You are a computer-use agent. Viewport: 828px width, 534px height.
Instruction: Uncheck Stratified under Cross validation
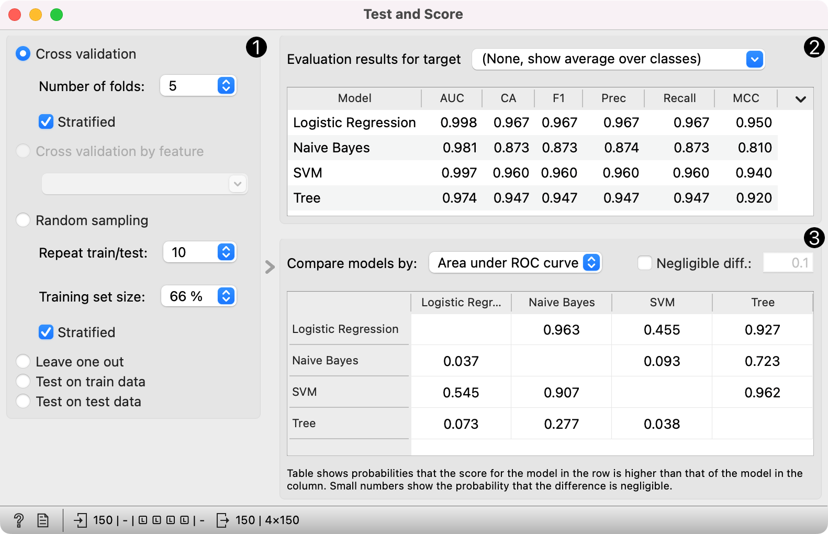click(x=46, y=122)
